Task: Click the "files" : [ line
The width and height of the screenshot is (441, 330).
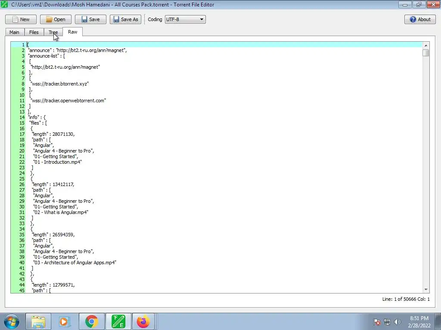Action: 38,123
